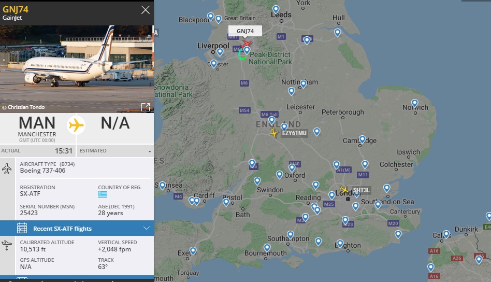491x282 pixels.
Task: Click the MAN departure airport code
Action: (37, 123)
